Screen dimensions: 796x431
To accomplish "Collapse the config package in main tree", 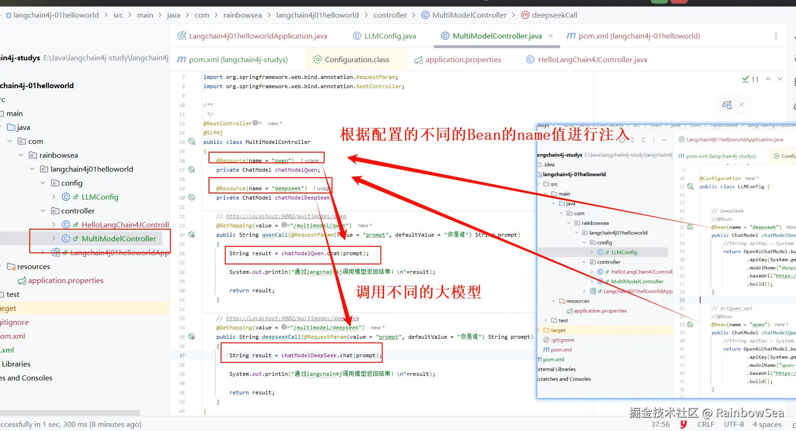I will click(43, 183).
